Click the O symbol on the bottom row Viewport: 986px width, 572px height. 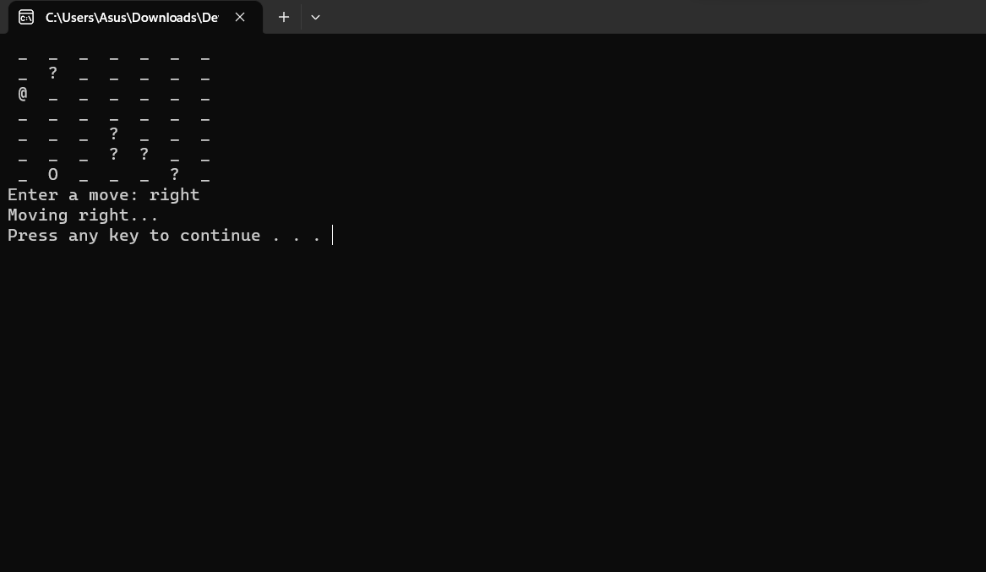click(x=52, y=174)
